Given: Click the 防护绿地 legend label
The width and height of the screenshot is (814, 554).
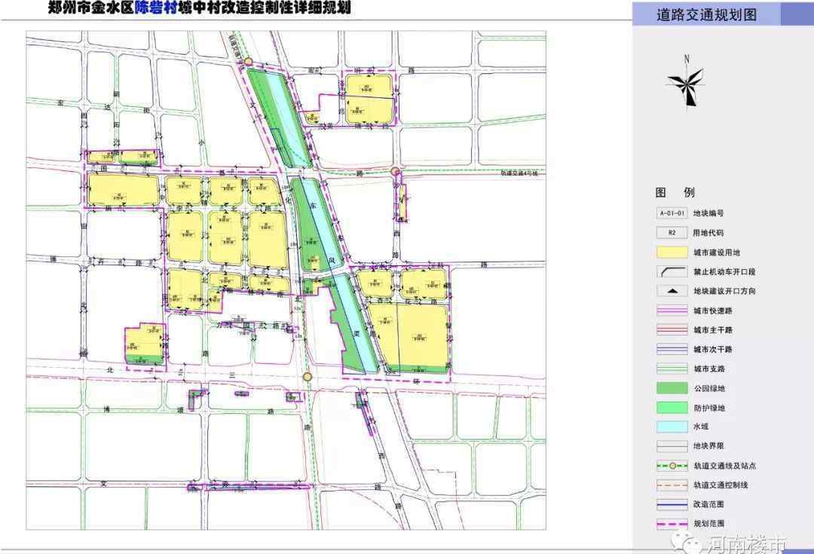Looking at the screenshot, I should pyautogui.click(x=709, y=408).
